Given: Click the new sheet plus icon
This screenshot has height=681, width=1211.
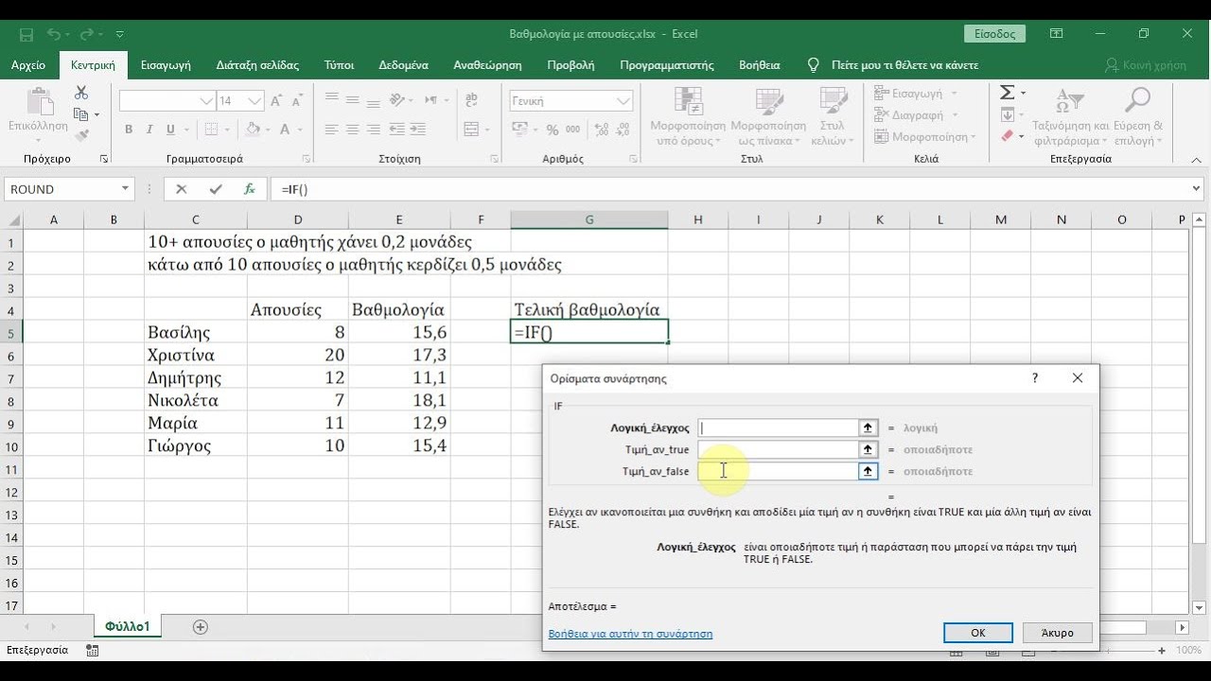Looking at the screenshot, I should 200,626.
